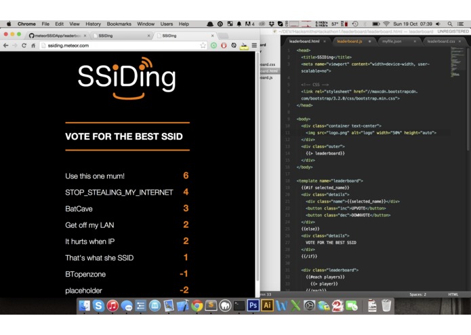Viewport: 471px width, 335px height.
Task: Click the SSIDing logo image
Action: (x=127, y=78)
